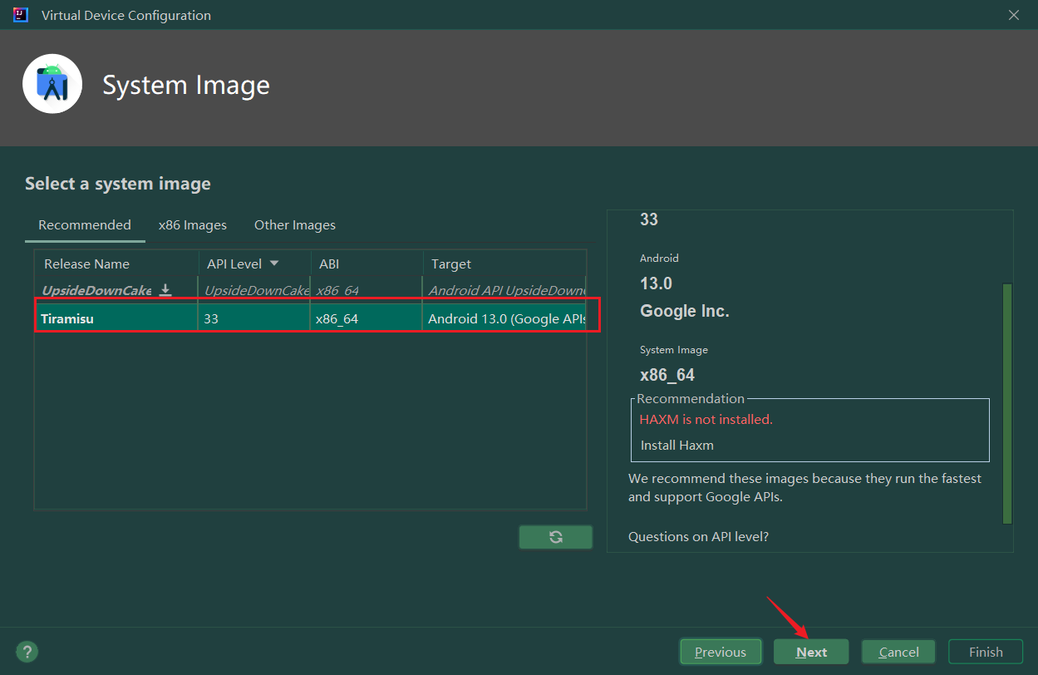Click the API level 33 cell
The width and height of the screenshot is (1038, 675).
click(253, 318)
